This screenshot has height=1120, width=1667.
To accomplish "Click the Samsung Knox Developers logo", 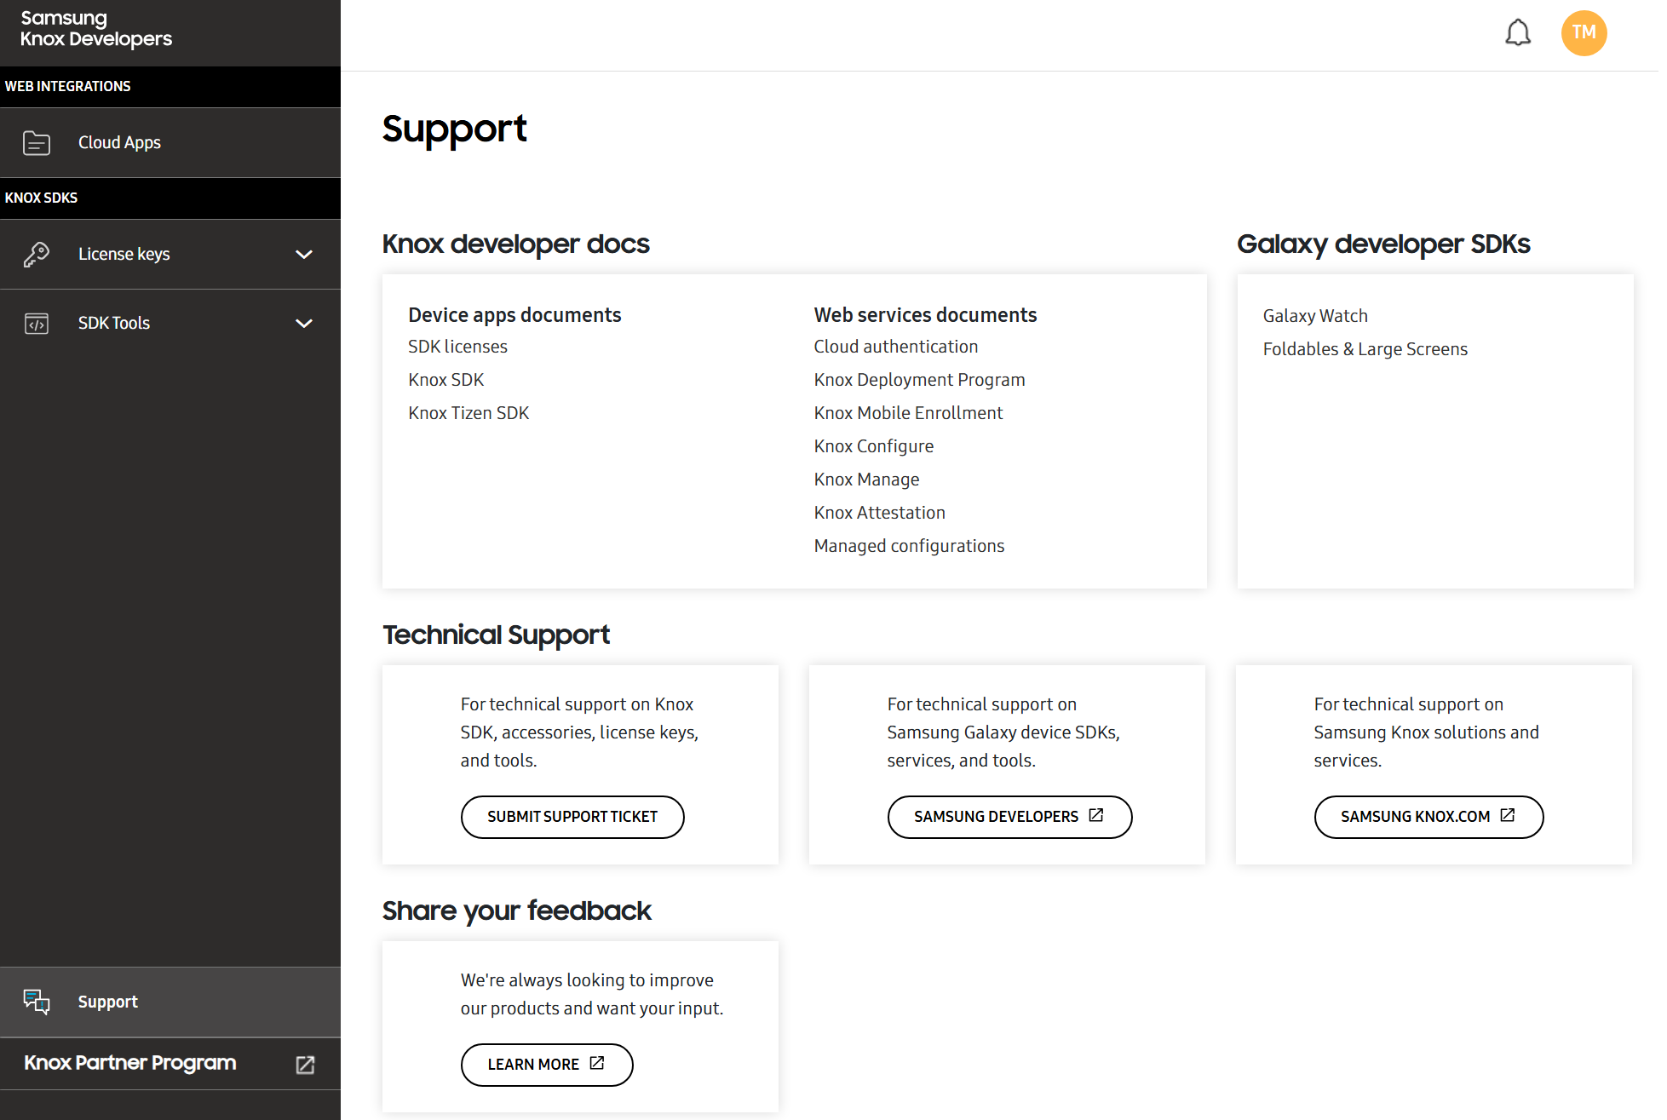I will 96,29.
